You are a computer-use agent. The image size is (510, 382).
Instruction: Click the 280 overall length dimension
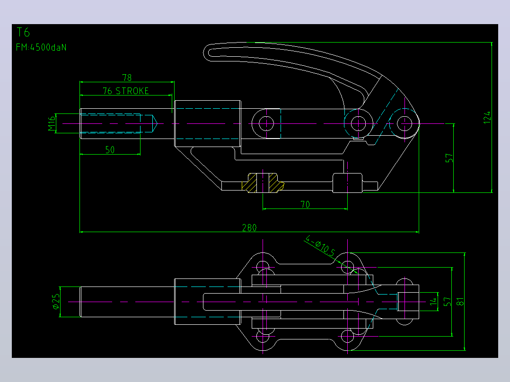click(249, 227)
